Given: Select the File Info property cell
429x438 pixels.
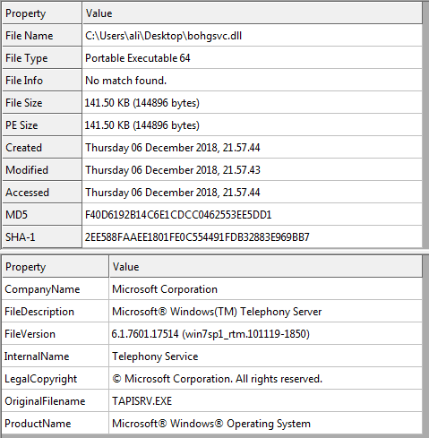Looking at the screenshot, I should tap(42, 81).
